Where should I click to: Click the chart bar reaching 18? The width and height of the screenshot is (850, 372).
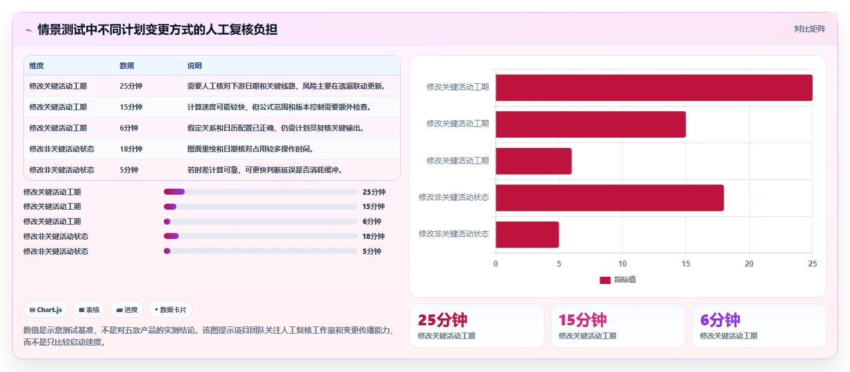click(x=609, y=198)
